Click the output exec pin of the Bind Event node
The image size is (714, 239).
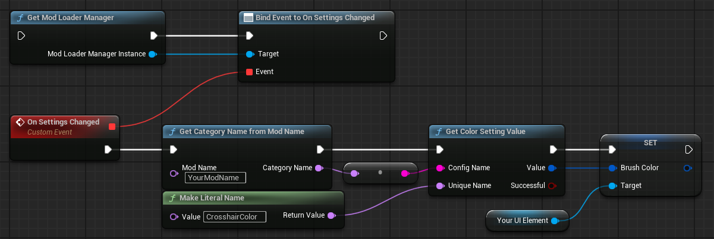[x=383, y=36]
